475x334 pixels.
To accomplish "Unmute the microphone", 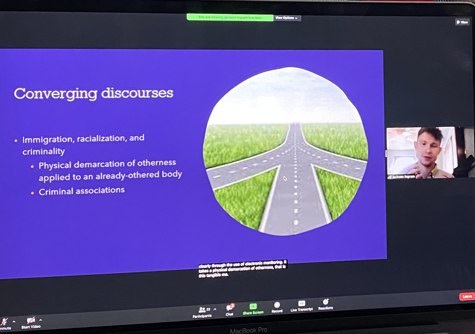I will (4, 322).
